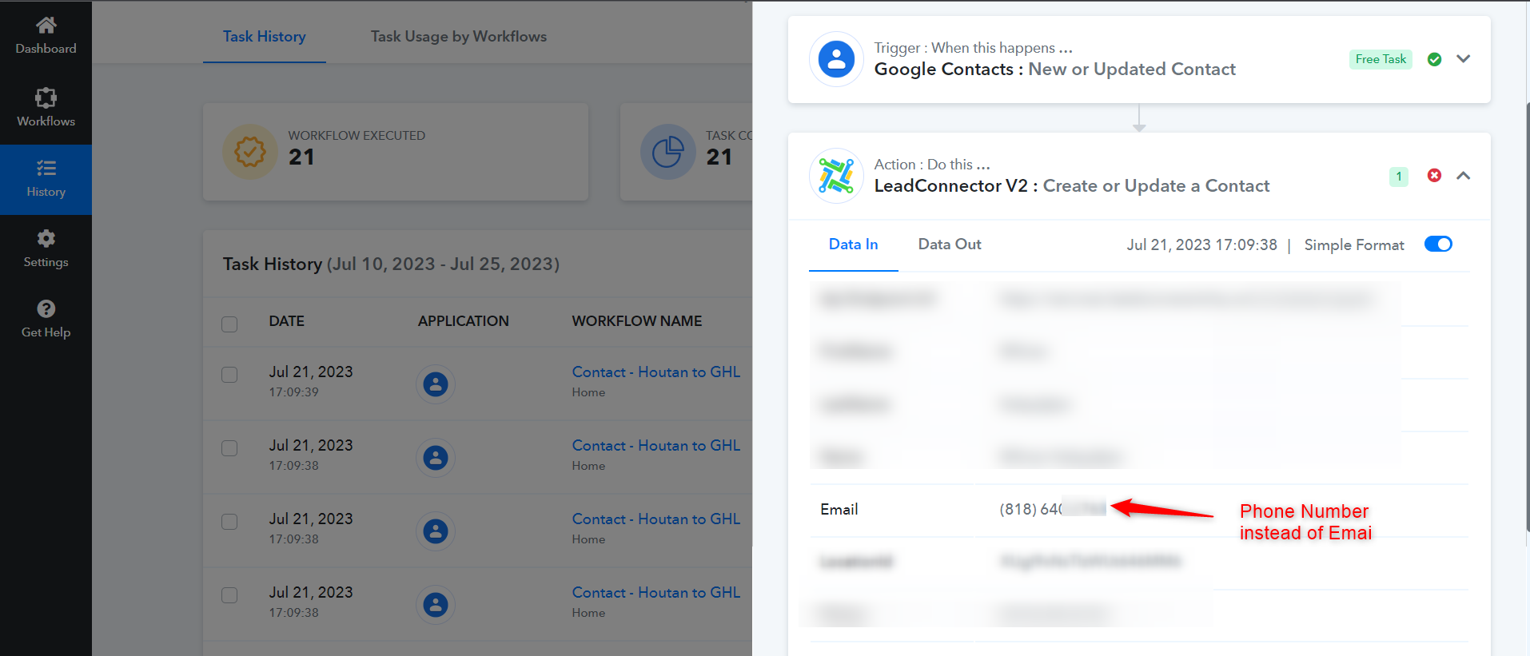Click the green success check status icon
The width and height of the screenshot is (1530, 656).
tap(1434, 59)
